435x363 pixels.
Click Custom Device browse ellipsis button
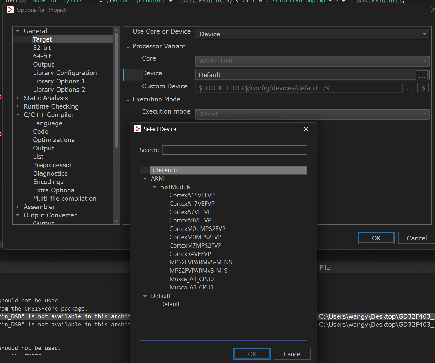410,88
